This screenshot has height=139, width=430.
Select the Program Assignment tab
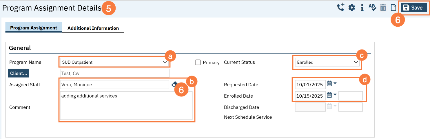(x=33, y=28)
